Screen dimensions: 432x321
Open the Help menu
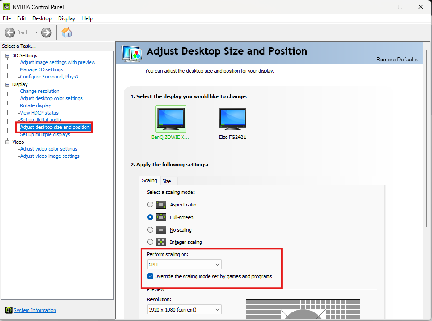[87, 18]
